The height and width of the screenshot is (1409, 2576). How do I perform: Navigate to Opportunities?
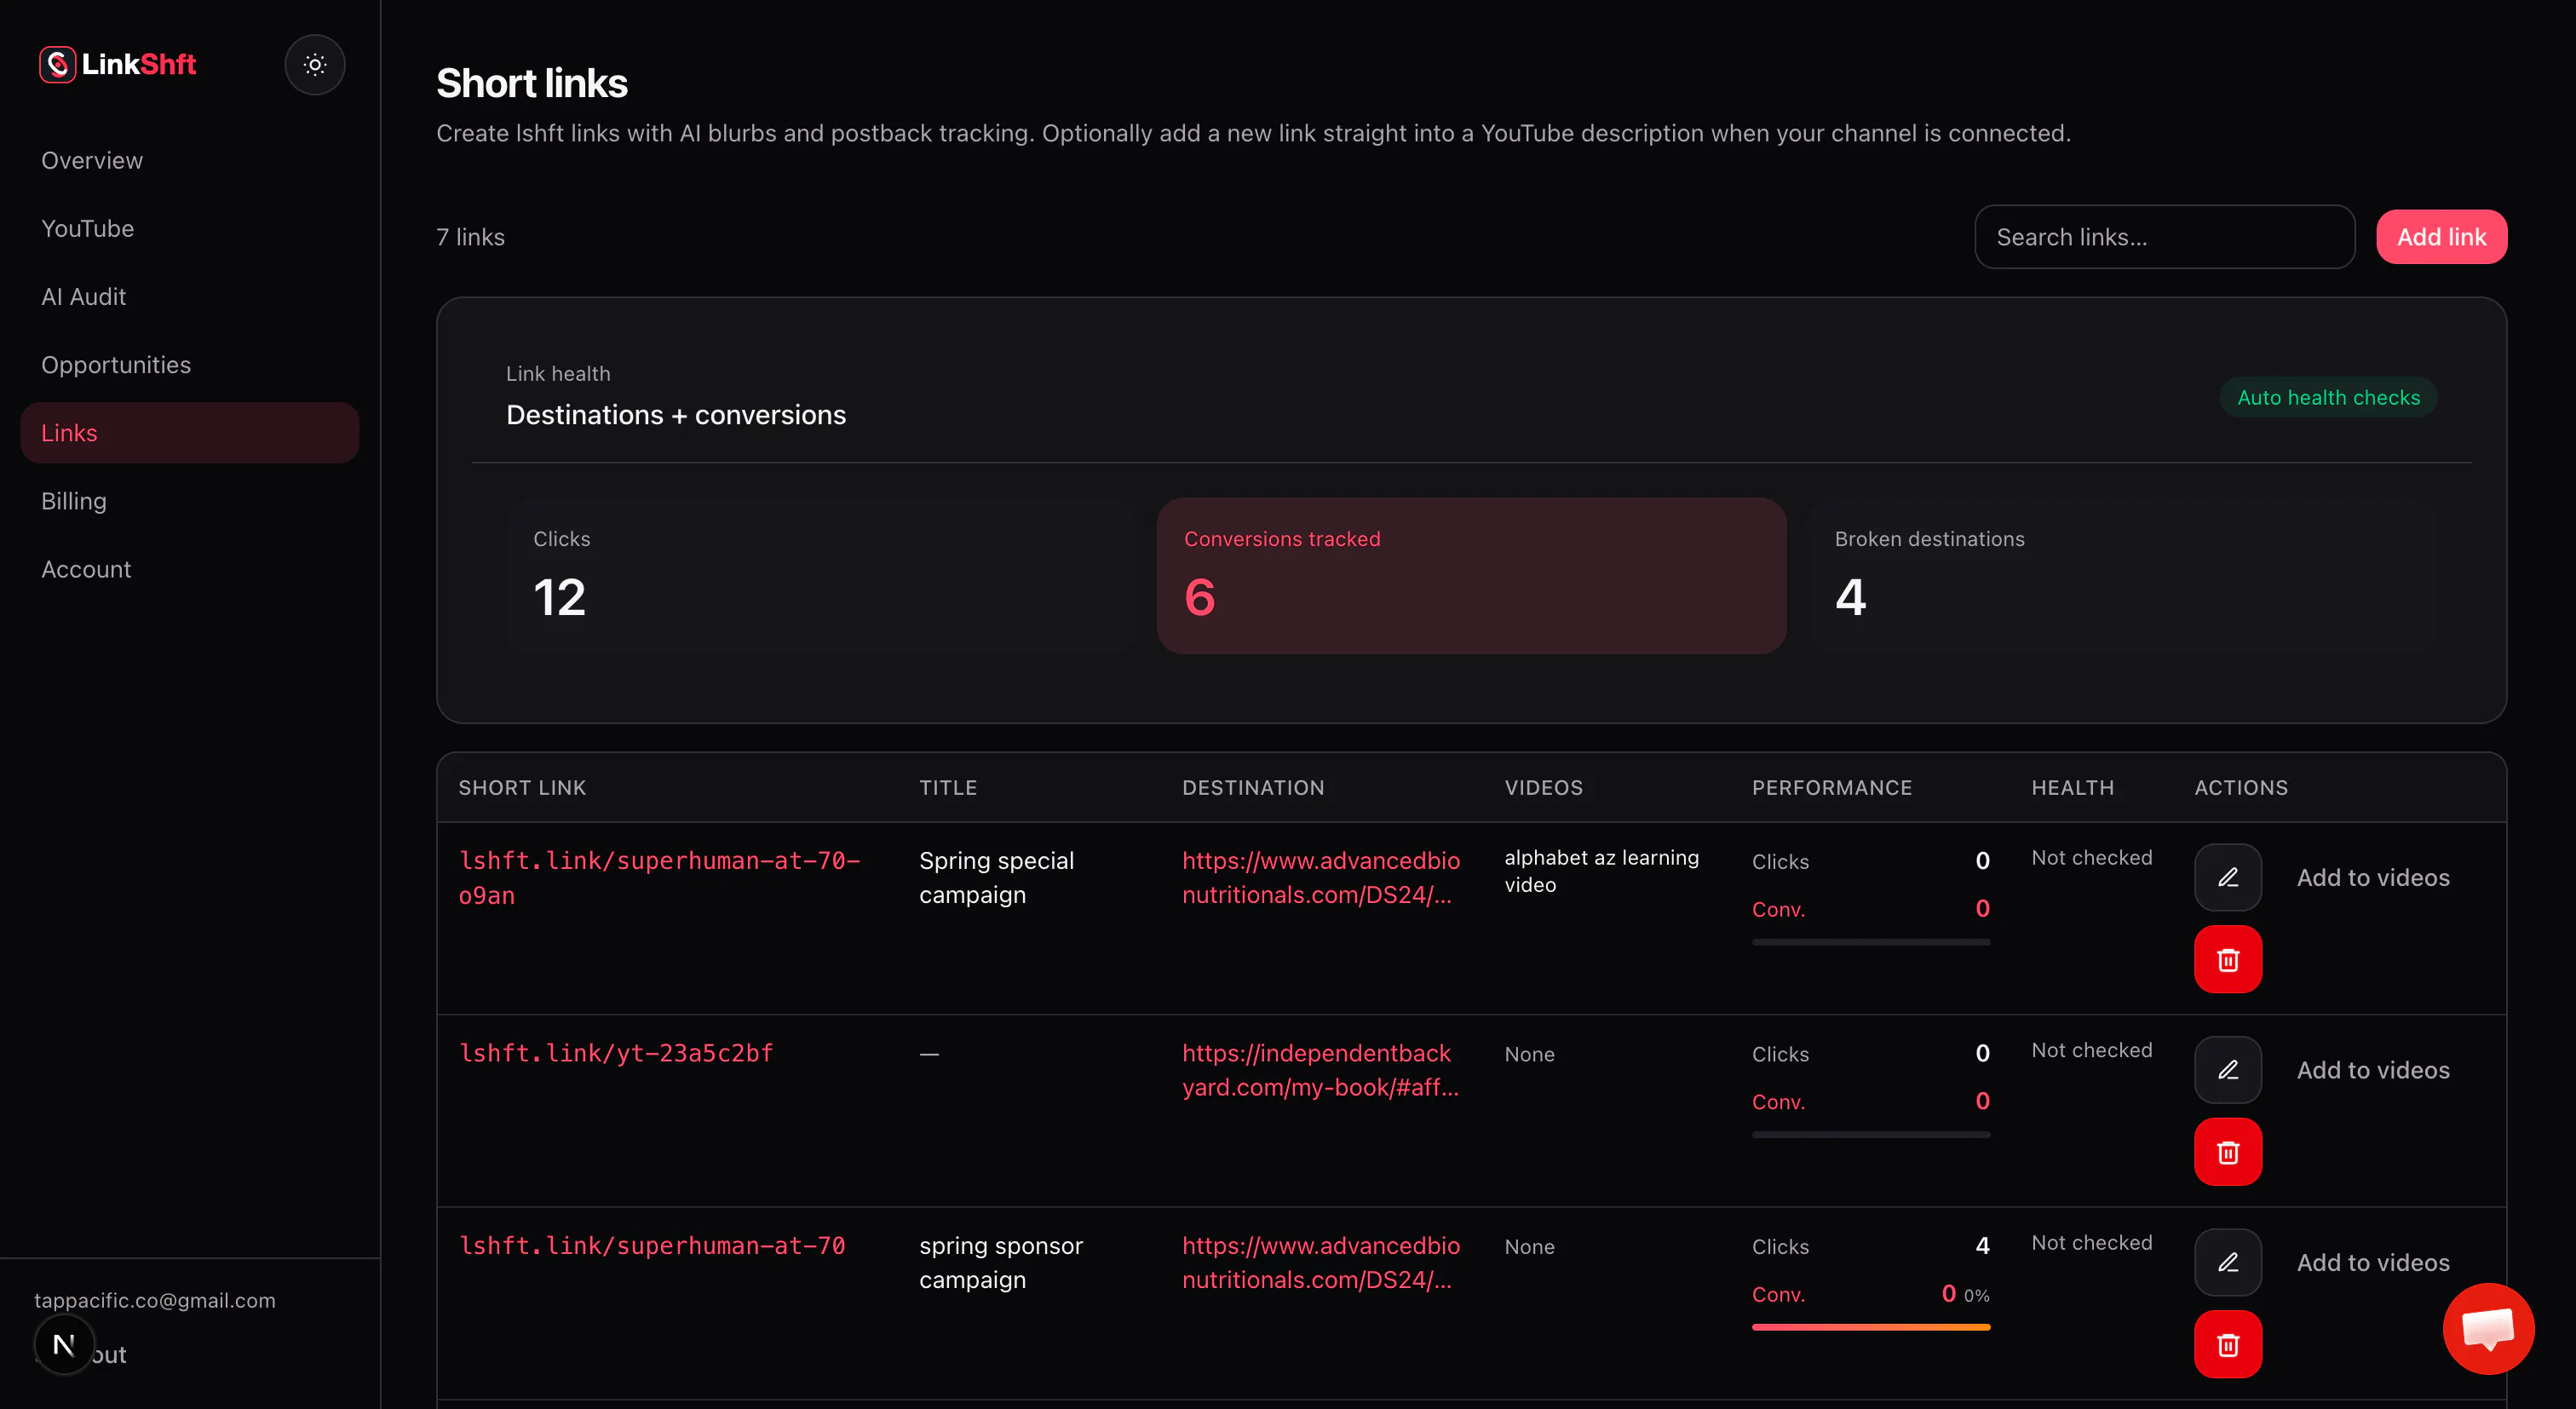tap(116, 364)
